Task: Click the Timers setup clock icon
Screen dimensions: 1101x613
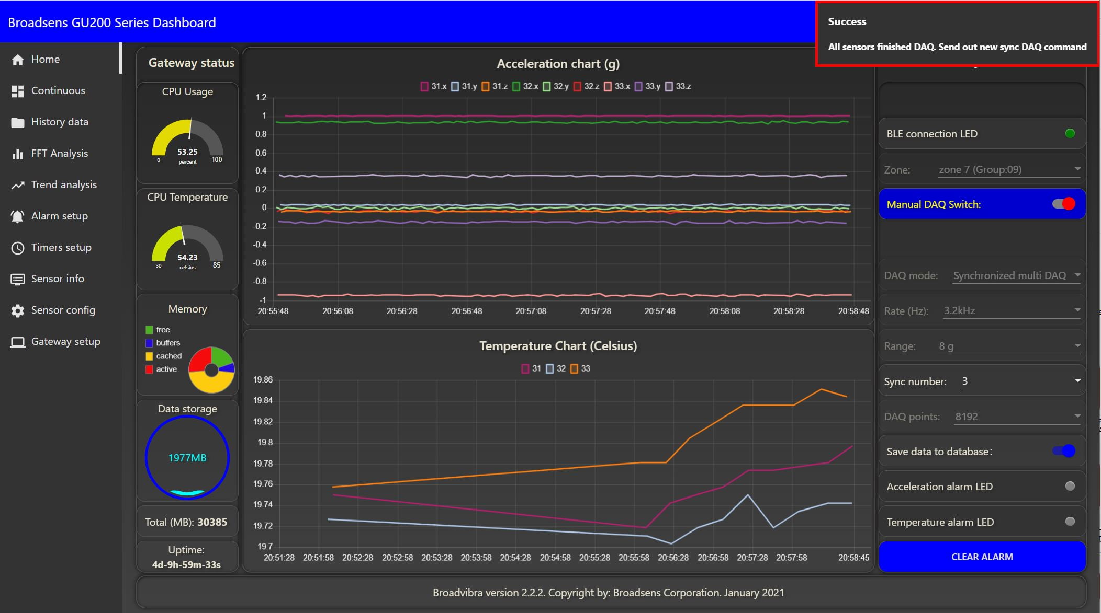Action: [x=18, y=248]
